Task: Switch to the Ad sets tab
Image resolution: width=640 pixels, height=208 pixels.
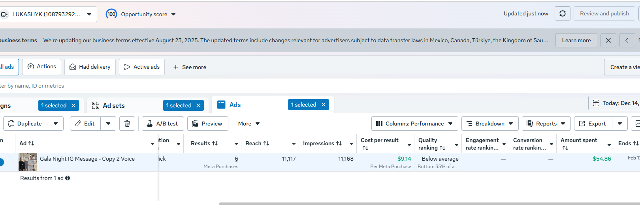Action: [x=114, y=105]
